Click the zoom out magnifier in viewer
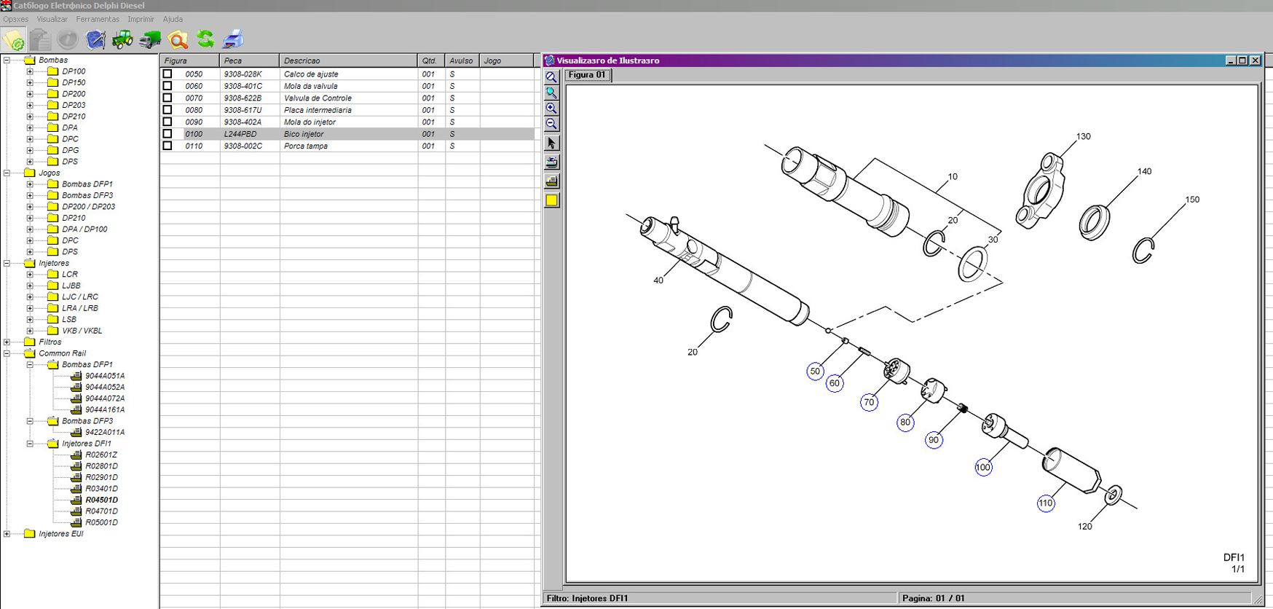Image resolution: width=1273 pixels, height=609 pixels. coord(552,124)
